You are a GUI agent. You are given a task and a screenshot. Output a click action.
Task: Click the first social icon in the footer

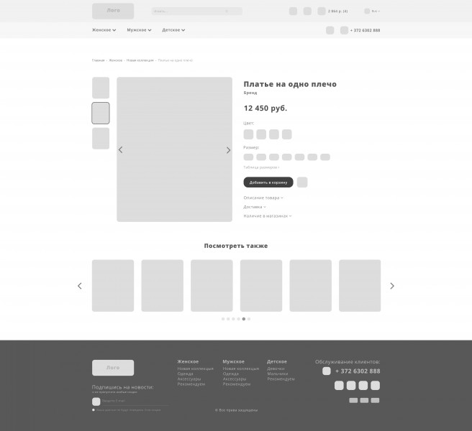tap(339, 385)
